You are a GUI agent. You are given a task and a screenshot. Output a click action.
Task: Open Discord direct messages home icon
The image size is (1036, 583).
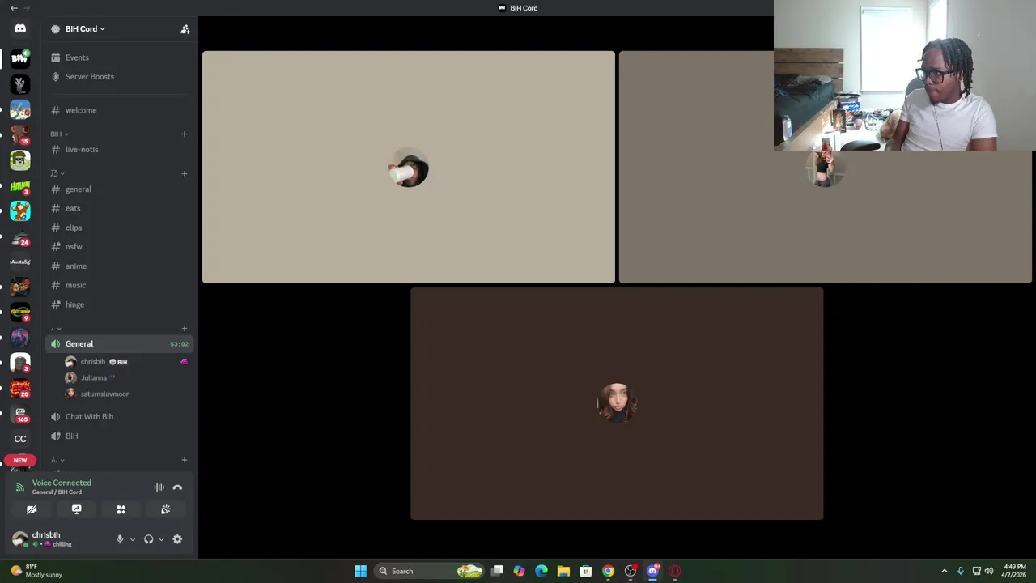pos(20,29)
